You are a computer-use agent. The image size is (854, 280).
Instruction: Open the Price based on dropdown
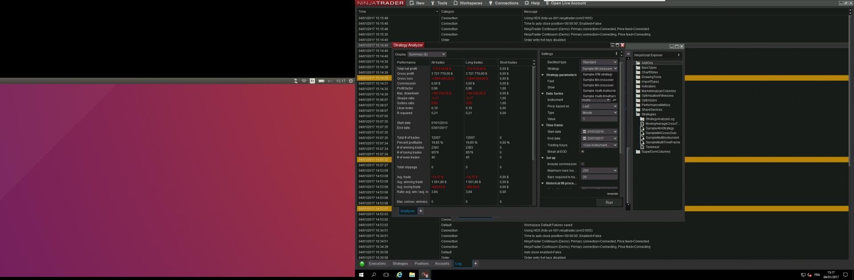tap(599, 106)
